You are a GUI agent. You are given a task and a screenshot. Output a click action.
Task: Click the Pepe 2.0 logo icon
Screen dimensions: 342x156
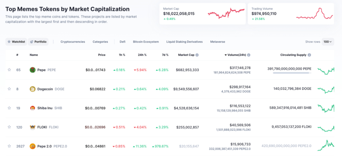point(32,146)
